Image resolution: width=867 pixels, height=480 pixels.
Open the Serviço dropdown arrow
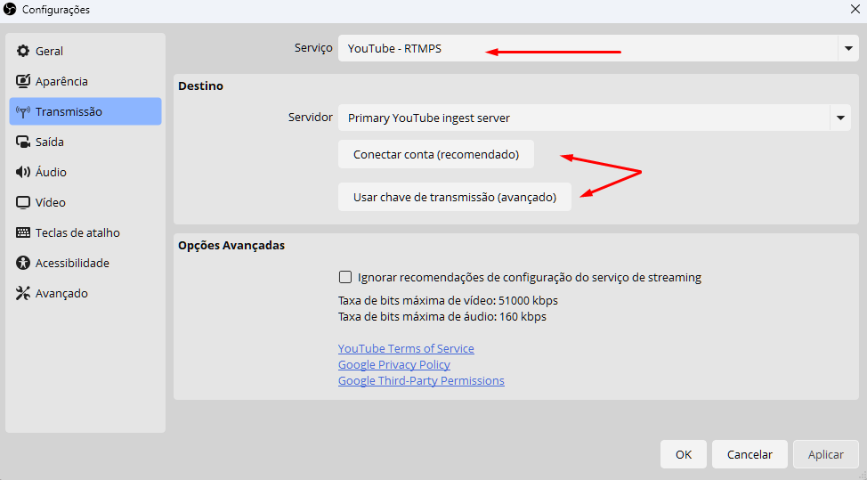pos(848,49)
